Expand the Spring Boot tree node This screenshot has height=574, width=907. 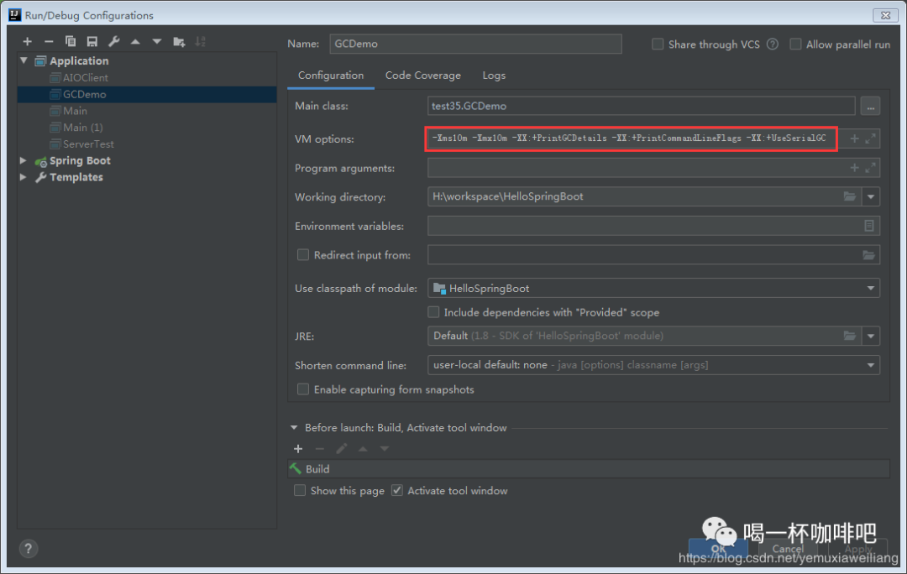pos(24,160)
